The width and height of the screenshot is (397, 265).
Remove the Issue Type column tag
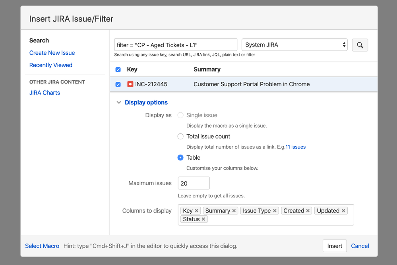click(275, 211)
